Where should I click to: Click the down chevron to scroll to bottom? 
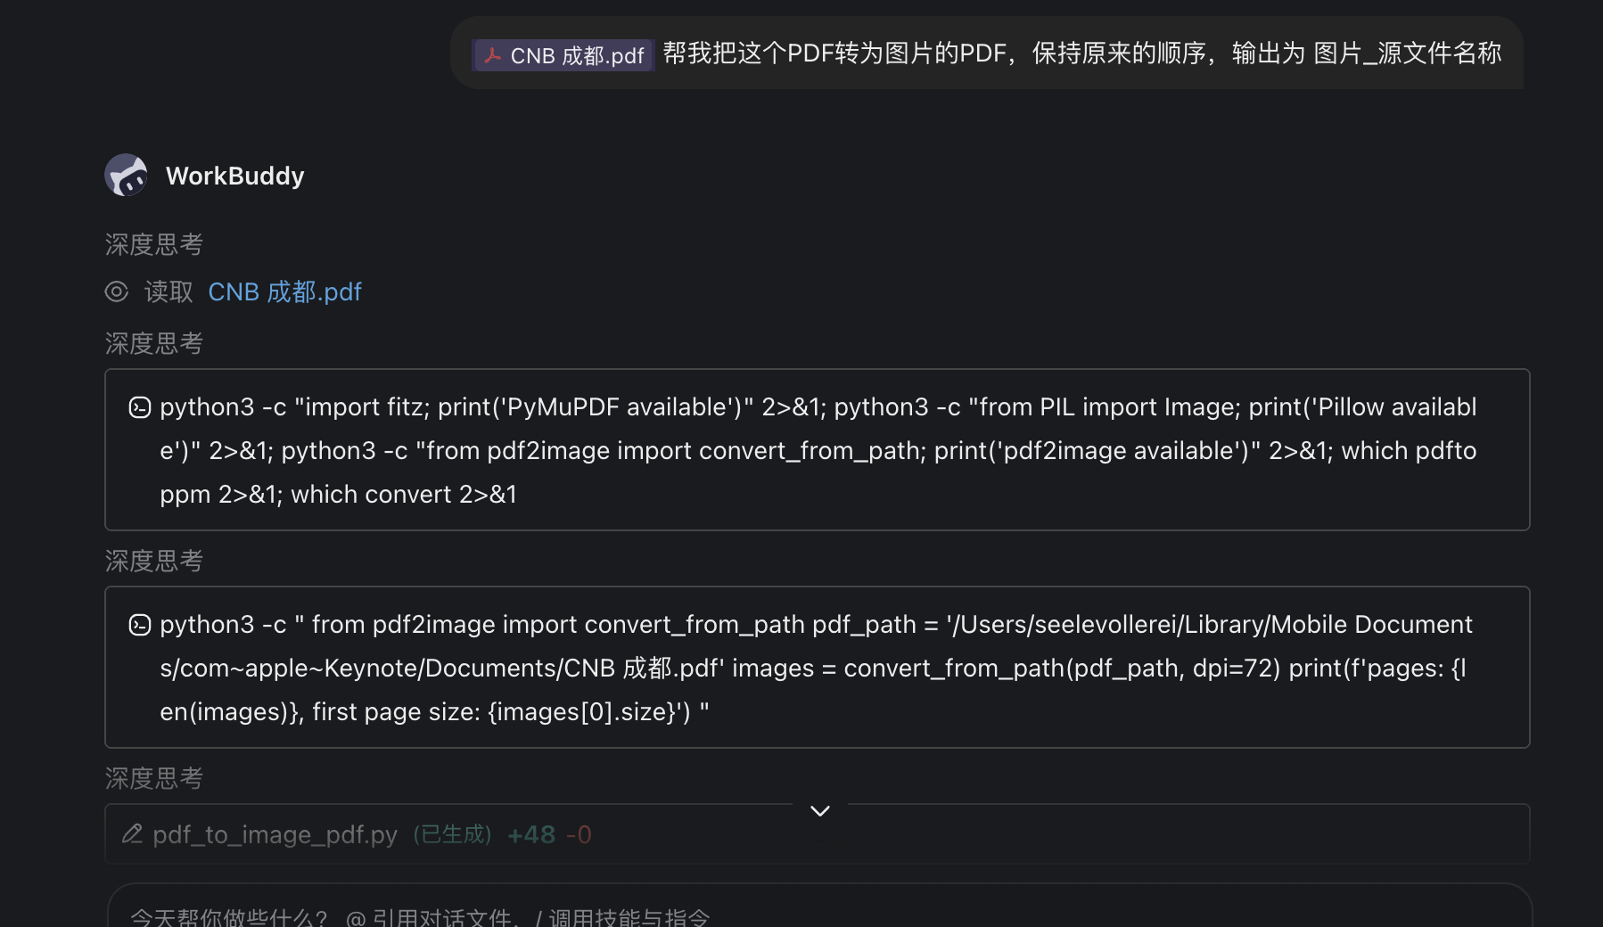click(820, 811)
